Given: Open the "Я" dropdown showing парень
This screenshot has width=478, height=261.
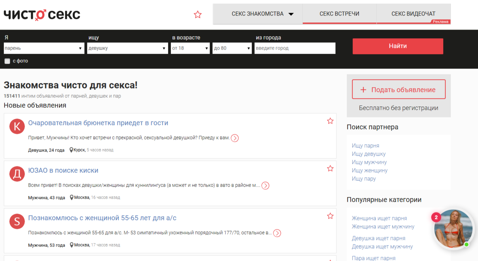Looking at the screenshot, I should [x=44, y=48].
